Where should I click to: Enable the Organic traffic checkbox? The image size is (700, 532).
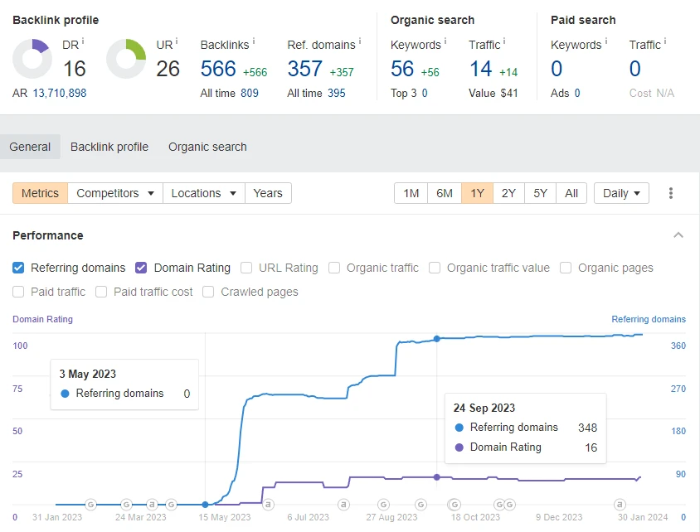tap(334, 268)
